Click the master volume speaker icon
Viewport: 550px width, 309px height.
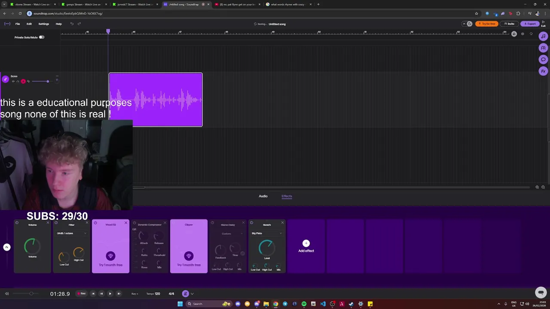pos(7,294)
